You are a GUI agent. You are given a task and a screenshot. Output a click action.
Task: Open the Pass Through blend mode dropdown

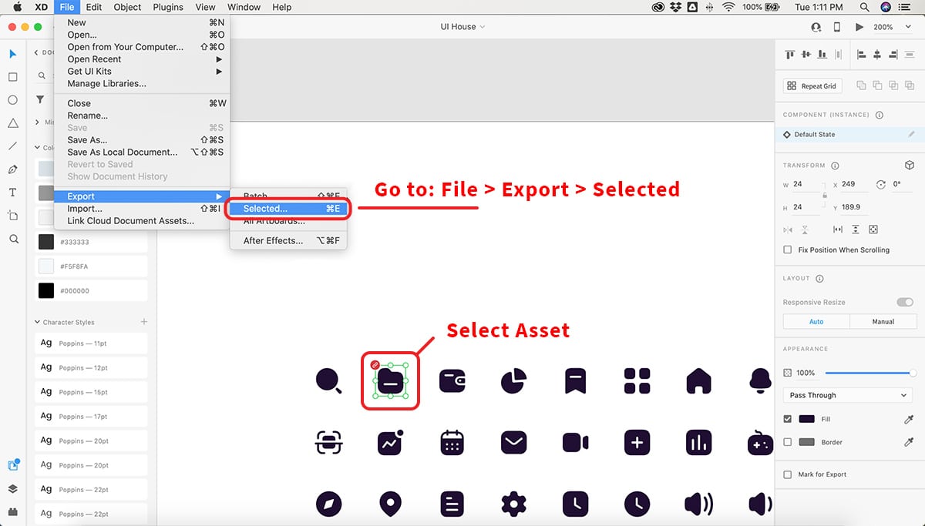pos(848,395)
